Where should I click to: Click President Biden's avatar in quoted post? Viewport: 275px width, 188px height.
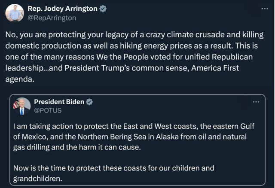click(x=22, y=106)
